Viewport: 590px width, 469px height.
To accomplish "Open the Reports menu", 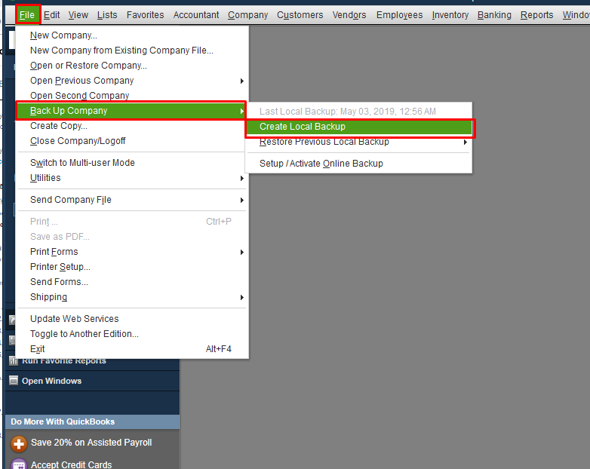I will [x=536, y=15].
